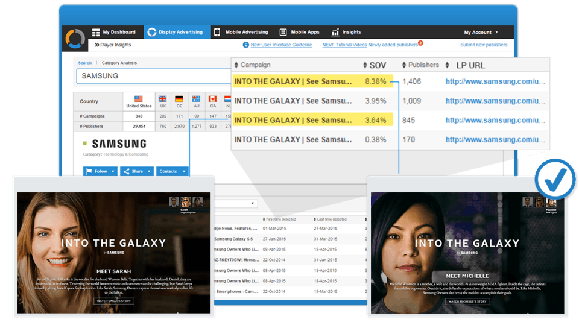Sort by LP URL column arrows
This screenshot has width=579, height=322.
[x=447, y=65]
